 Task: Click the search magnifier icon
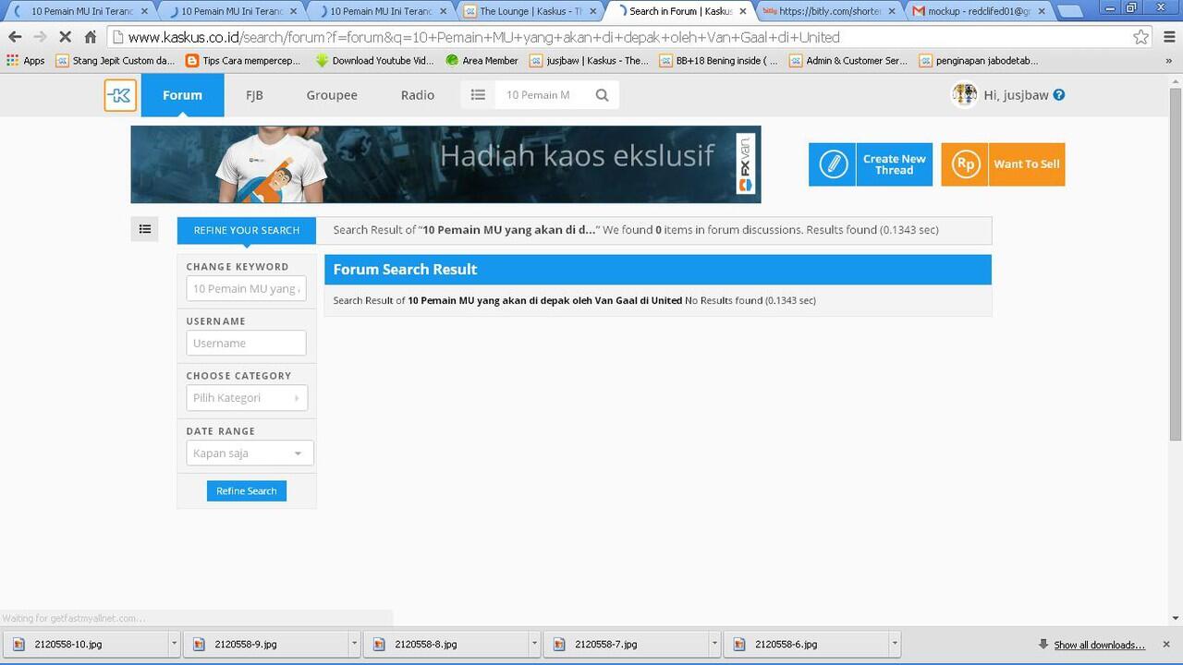(602, 95)
